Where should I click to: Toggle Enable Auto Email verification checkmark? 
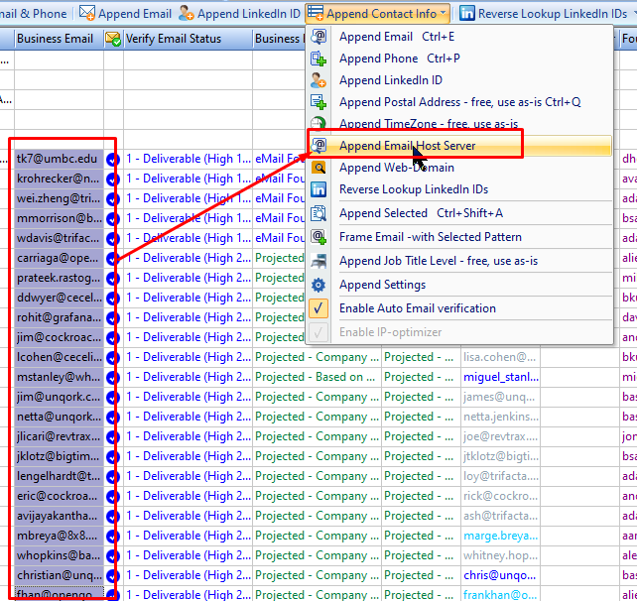(x=318, y=308)
